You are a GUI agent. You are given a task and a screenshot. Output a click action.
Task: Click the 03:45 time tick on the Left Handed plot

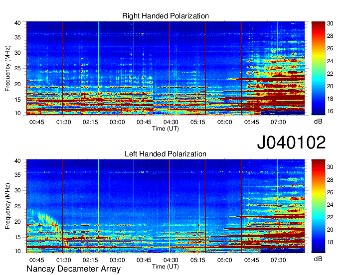[x=144, y=260]
